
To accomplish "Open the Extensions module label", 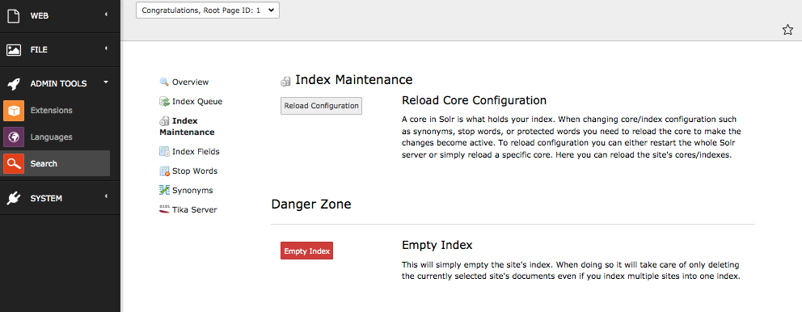I will (51, 111).
